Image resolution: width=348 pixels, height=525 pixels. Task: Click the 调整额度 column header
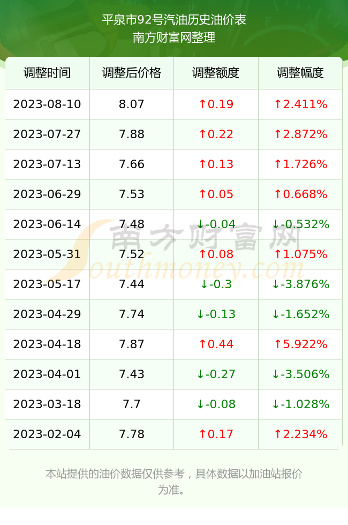216,73
